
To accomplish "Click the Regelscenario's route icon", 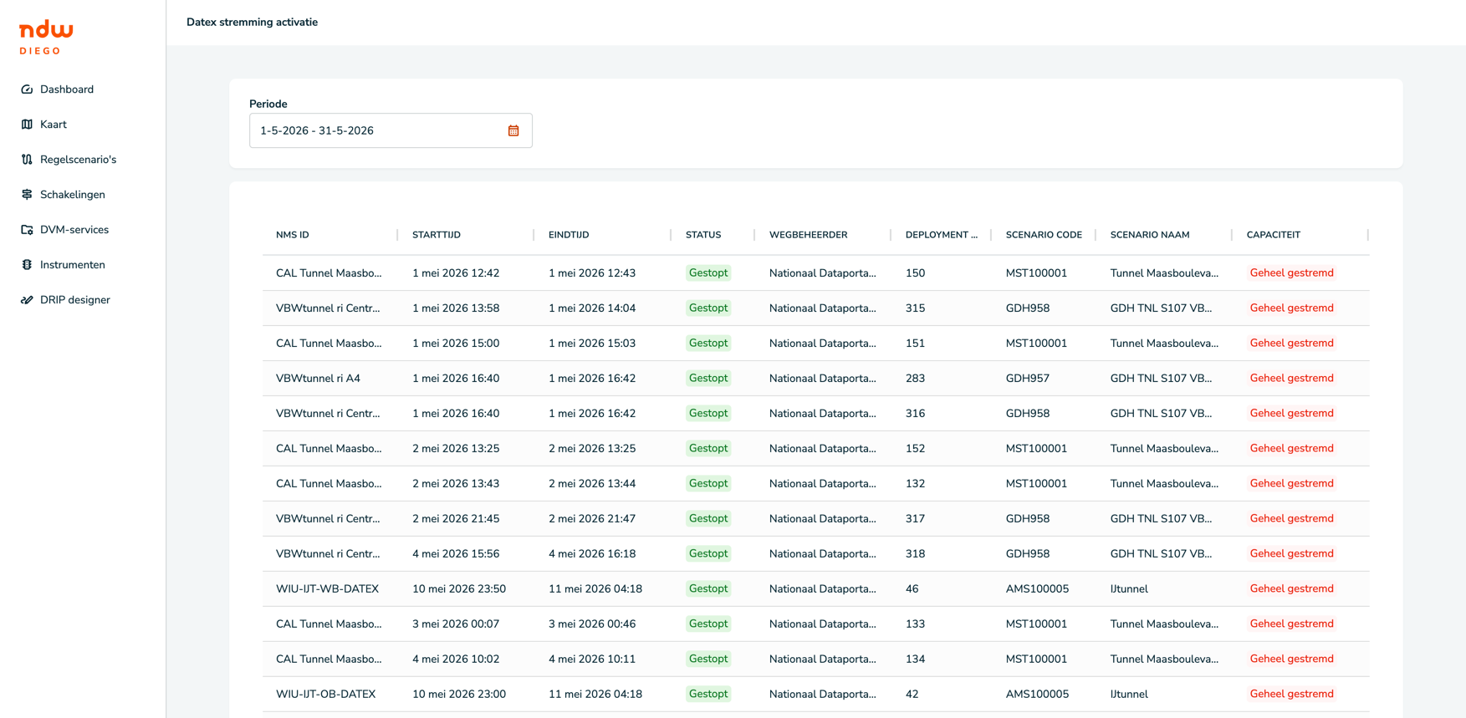I will pyautogui.click(x=27, y=160).
